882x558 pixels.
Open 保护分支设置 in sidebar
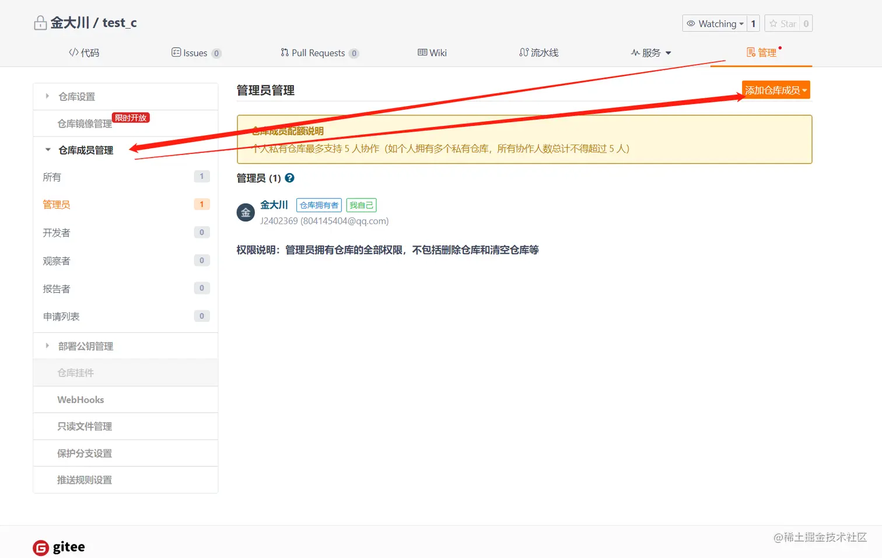[x=125, y=453]
